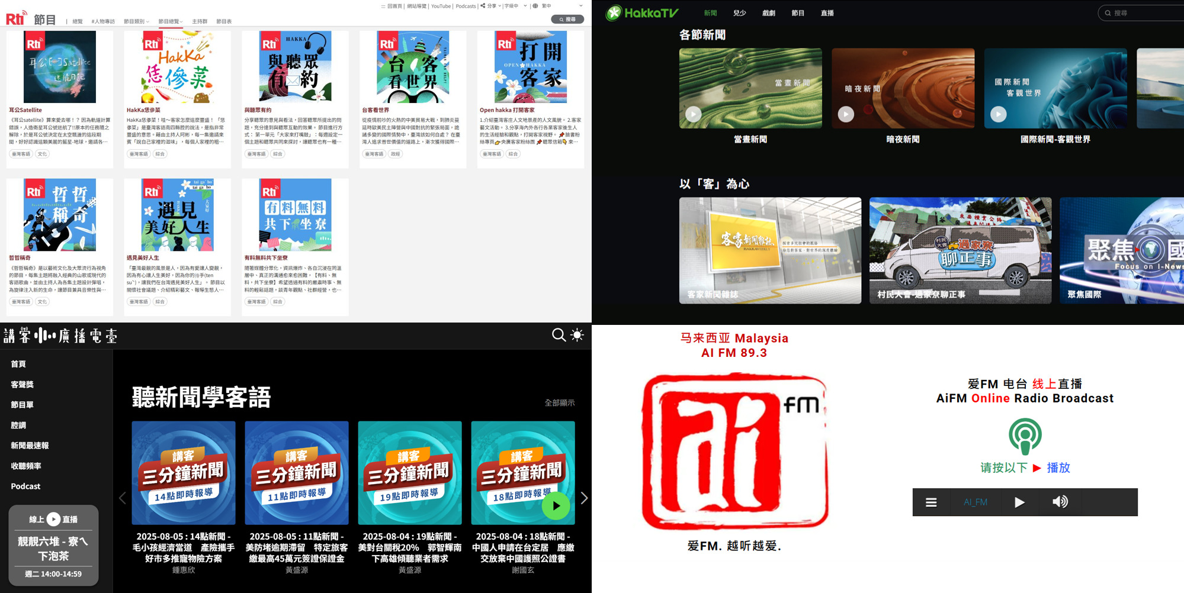Play the 暗夜新聞 news video

[x=846, y=114]
